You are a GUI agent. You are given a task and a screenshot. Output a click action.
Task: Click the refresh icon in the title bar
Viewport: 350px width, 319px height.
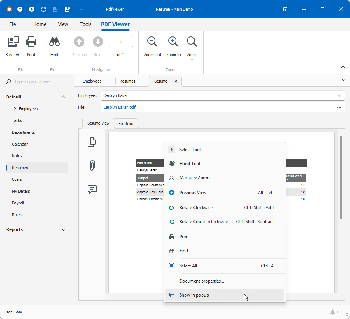(43, 9)
